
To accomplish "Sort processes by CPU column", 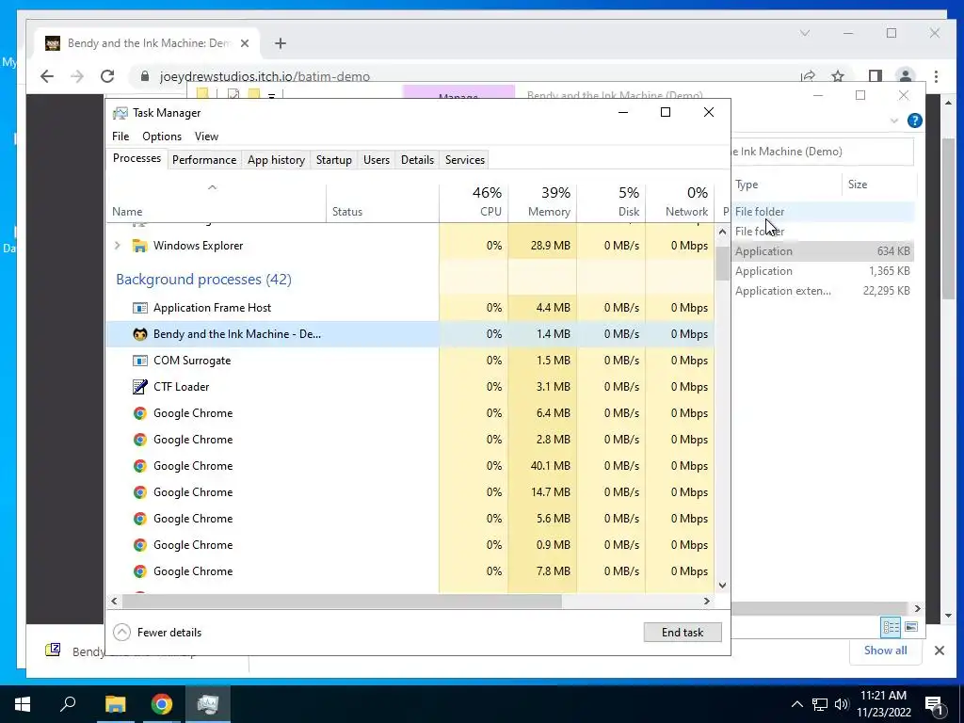I will click(474, 201).
